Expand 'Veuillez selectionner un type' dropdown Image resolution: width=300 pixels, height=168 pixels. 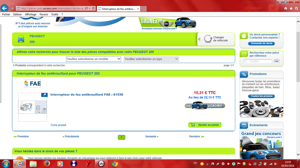tap(151, 59)
